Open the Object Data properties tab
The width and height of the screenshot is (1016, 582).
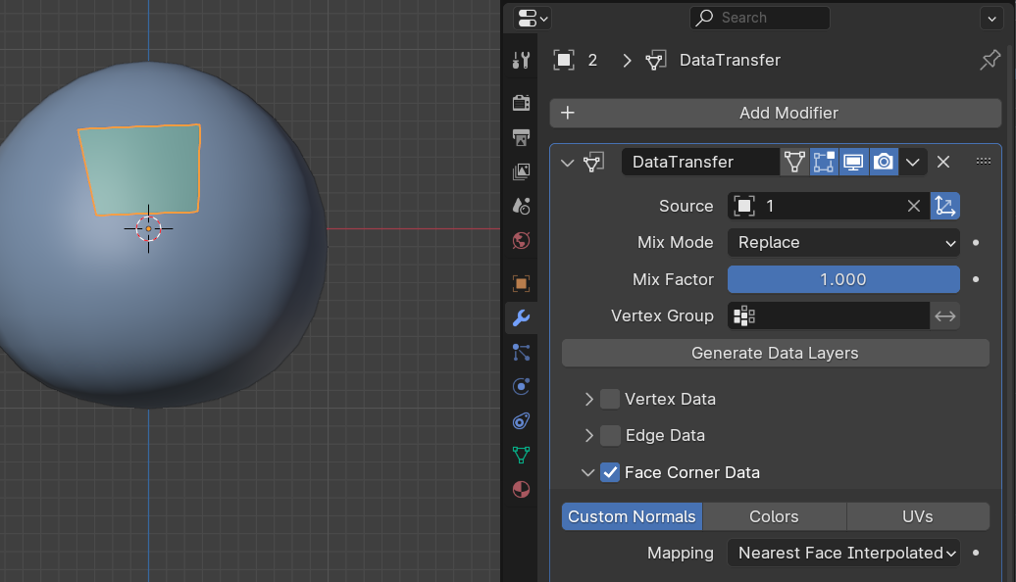(x=521, y=455)
